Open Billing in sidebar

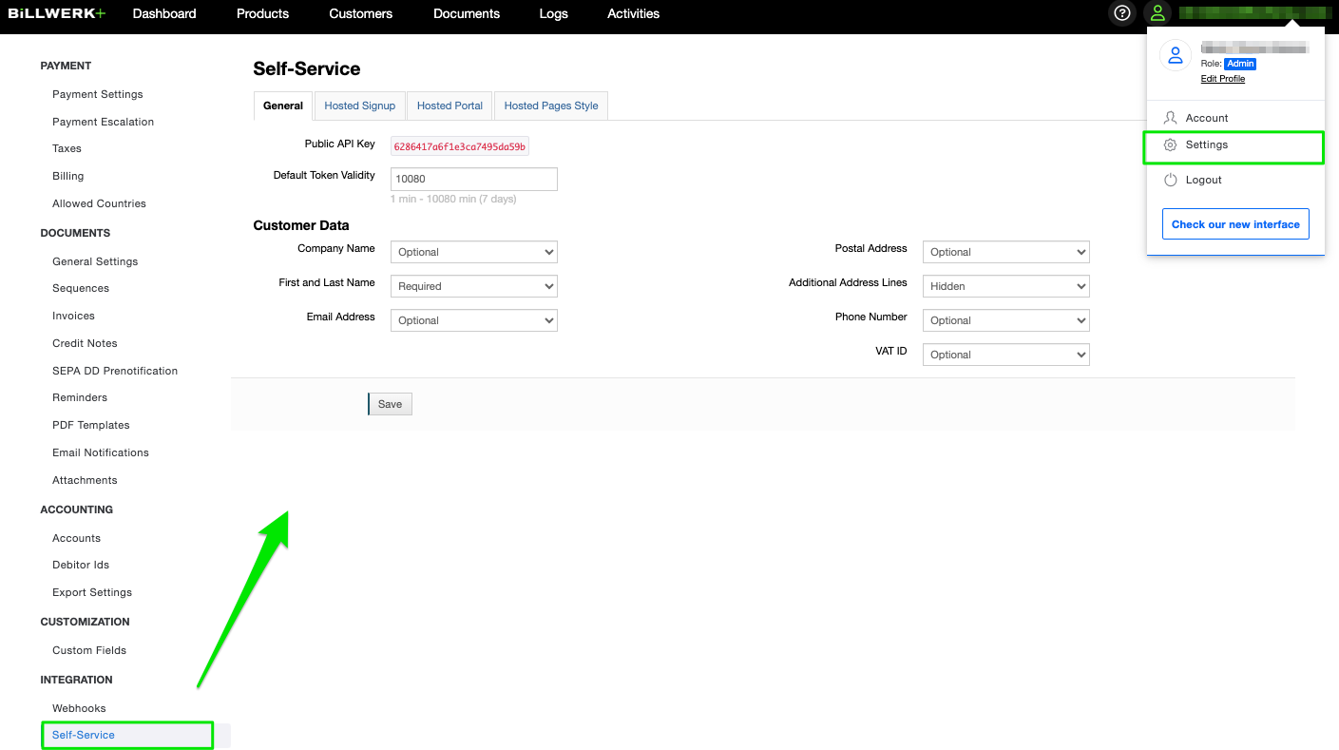coord(68,176)
